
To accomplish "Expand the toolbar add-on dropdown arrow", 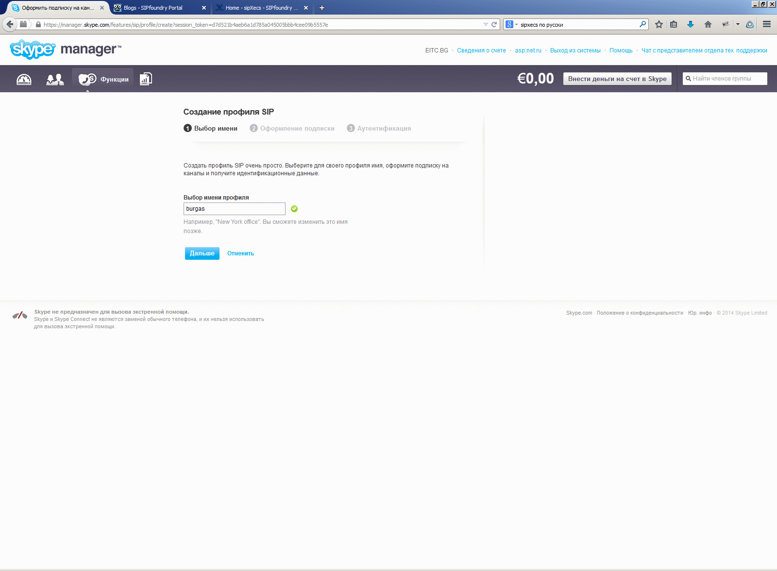I will (738, 24).
